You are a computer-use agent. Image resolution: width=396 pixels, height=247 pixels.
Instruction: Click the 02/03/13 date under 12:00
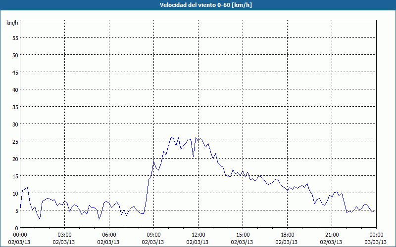click(197, 242)
